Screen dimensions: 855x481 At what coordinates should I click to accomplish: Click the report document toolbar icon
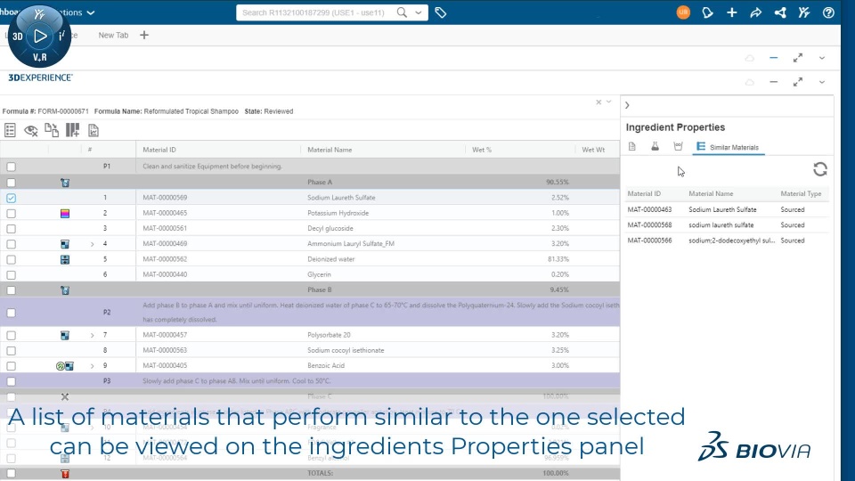coord(94,130)
